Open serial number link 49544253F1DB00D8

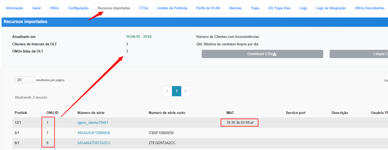[x=94, y=133]
